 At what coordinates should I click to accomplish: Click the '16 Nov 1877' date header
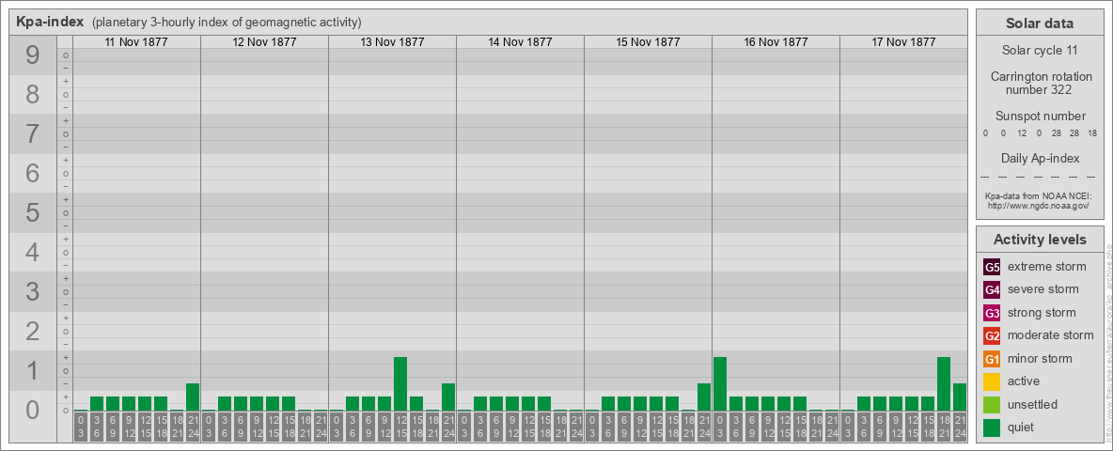[776, 42]
